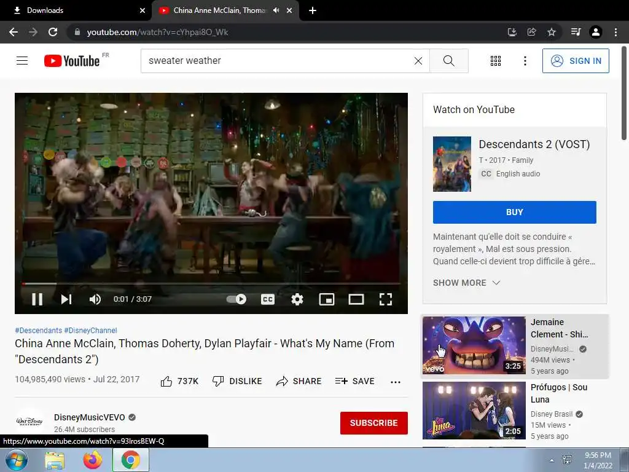Open File Explorer from the taskbar
This screenshot has height=472, width=629.
(55, 460)
